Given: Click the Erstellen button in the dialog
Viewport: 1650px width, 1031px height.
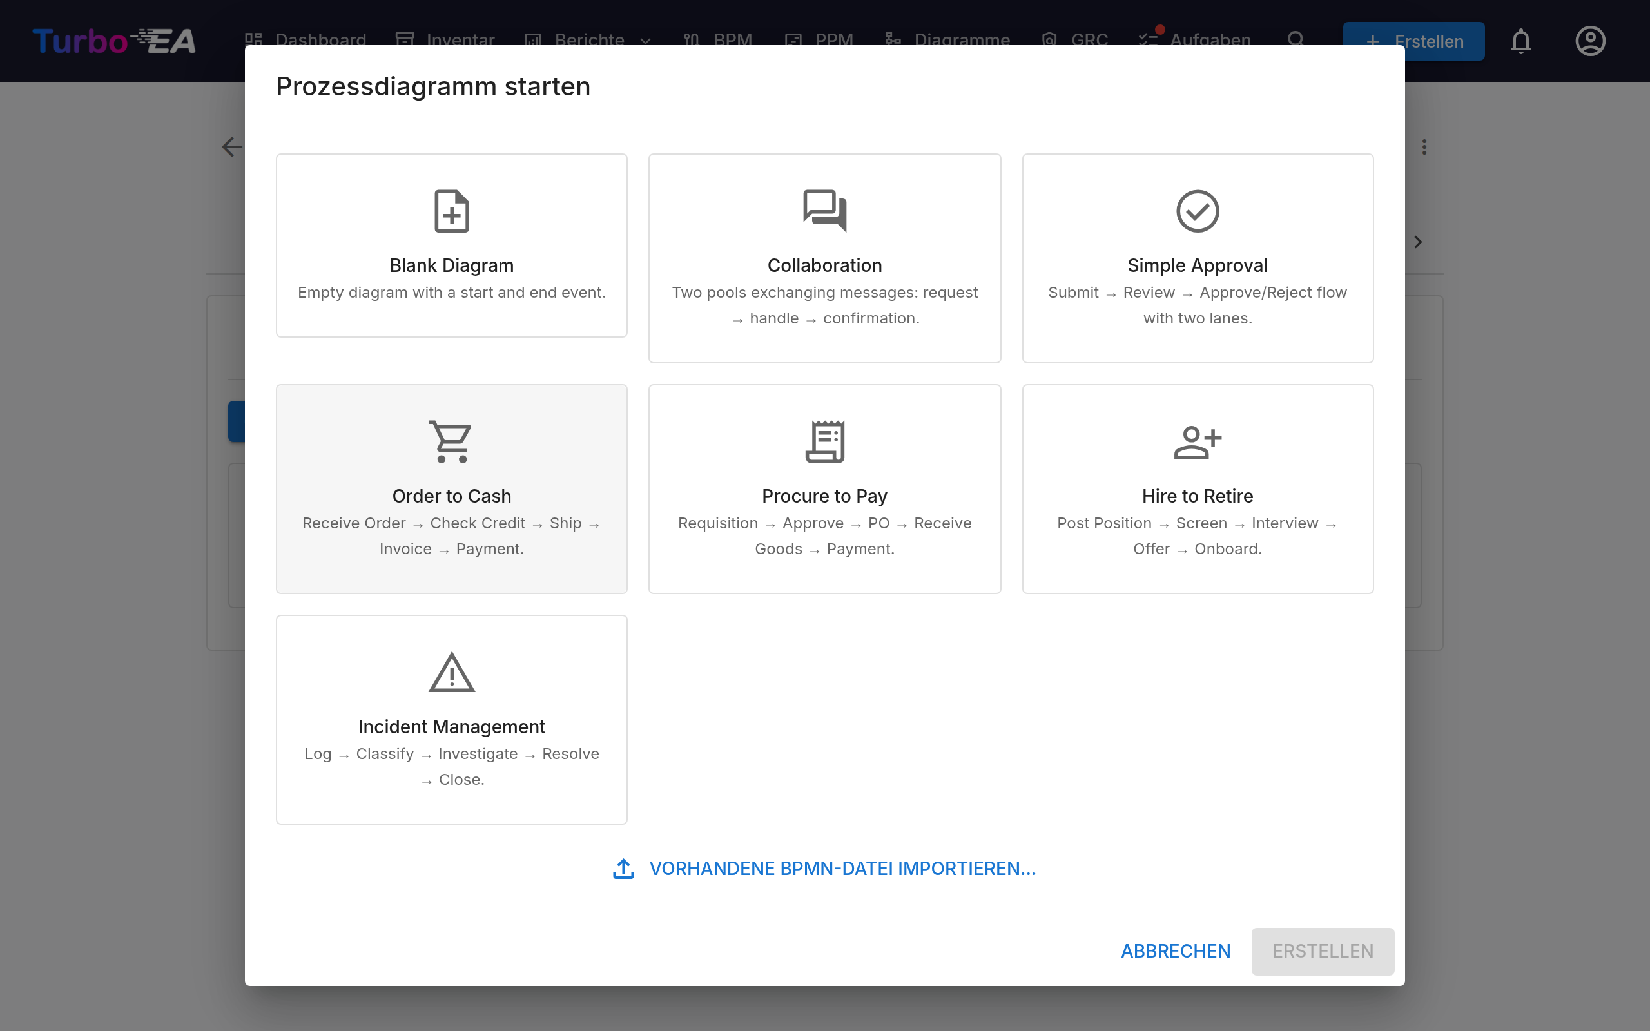Looking at the screenshot, I should 1322,951.
